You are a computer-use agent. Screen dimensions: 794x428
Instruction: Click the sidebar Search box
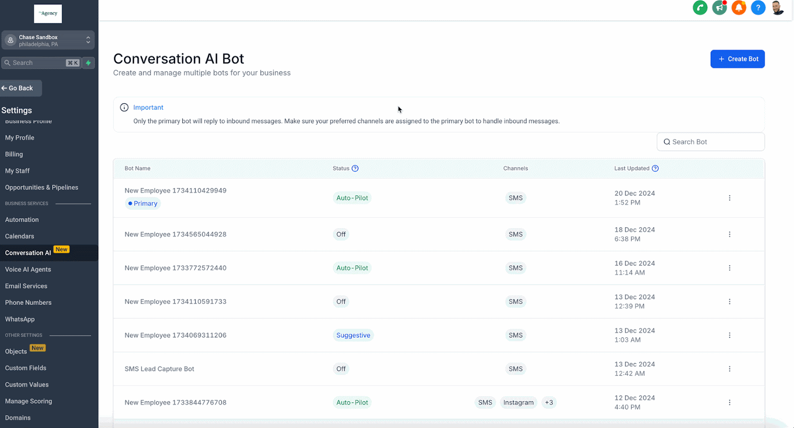click(x=41, y=63)
